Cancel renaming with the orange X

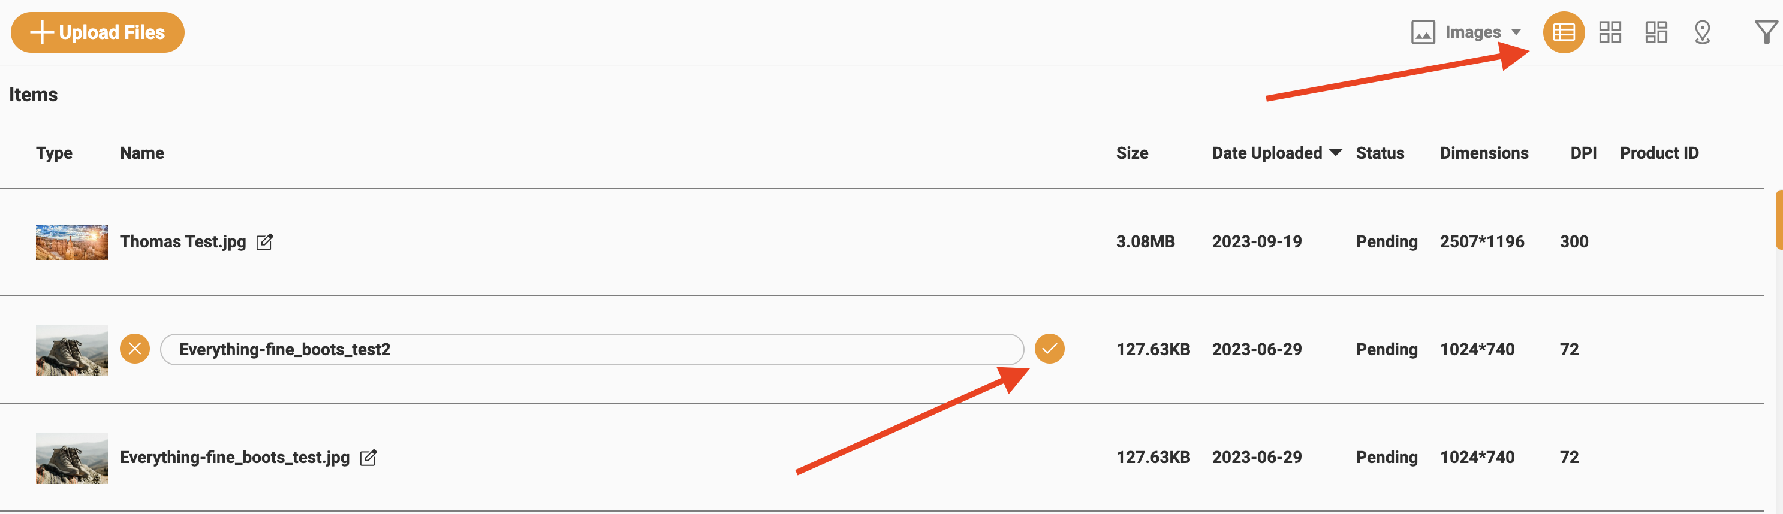pyautogui.click(x=135, y=349)
